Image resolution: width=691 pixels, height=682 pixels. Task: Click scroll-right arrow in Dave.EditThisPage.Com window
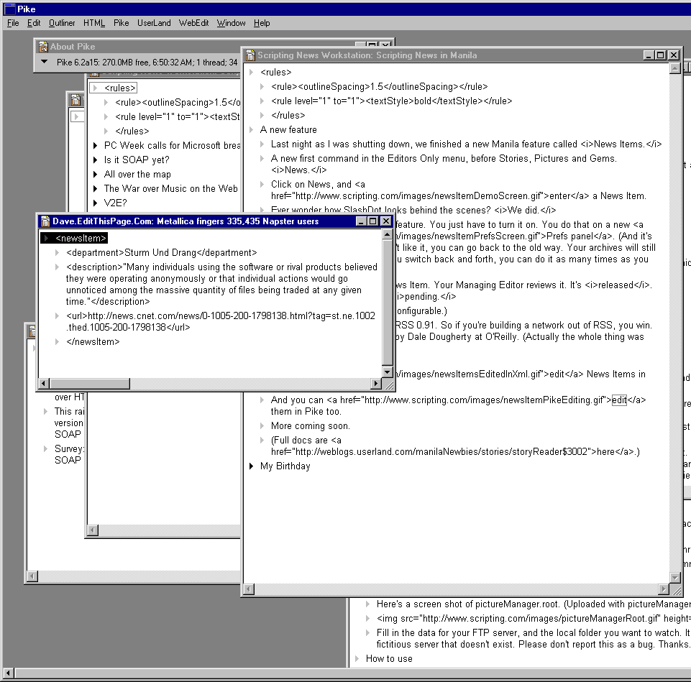coord(375,384)
